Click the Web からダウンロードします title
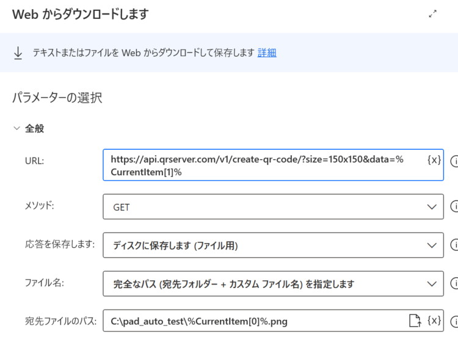 pos(81,14)
